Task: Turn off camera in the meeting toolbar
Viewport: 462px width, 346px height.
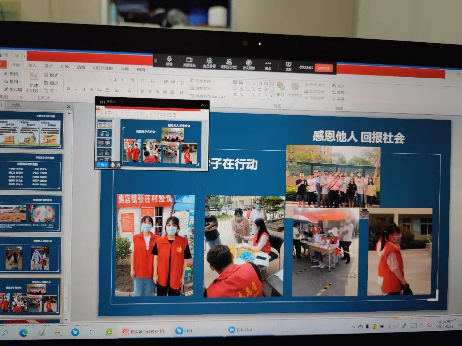Action: [189, 62]
